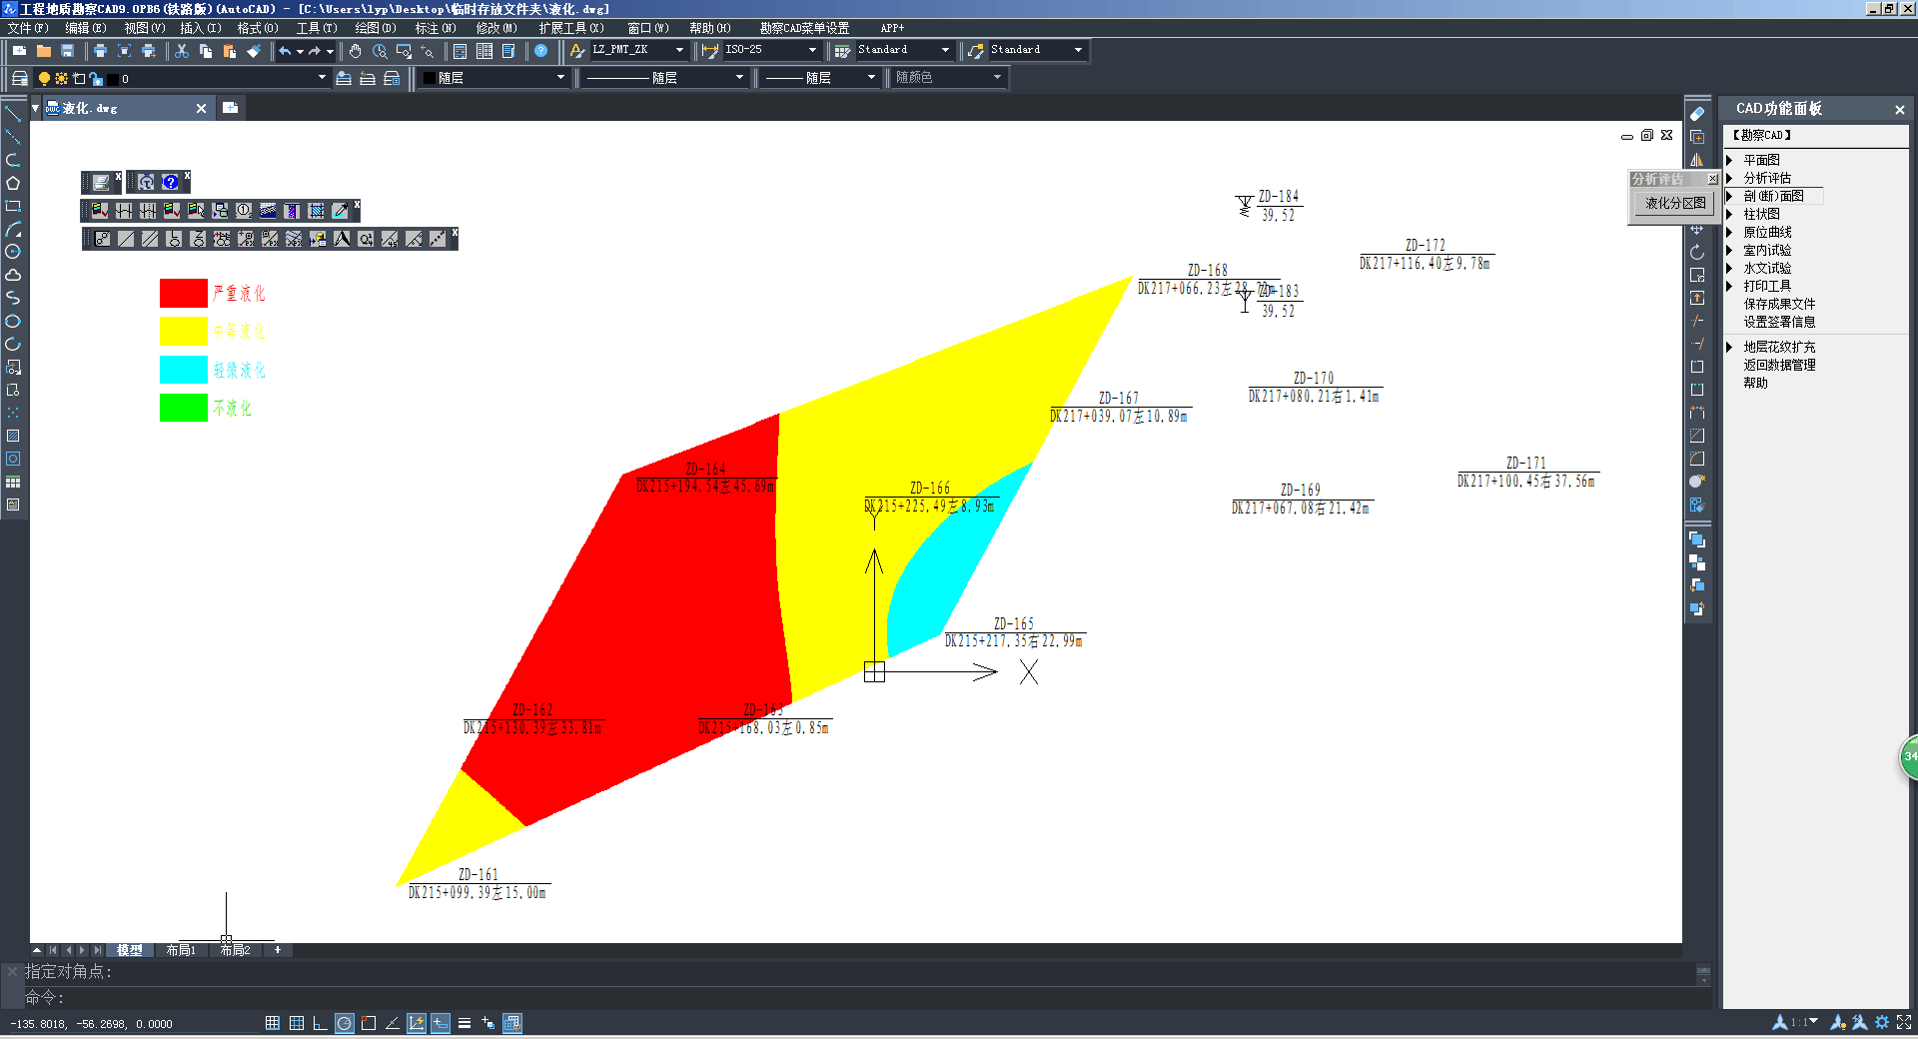Screen dimensions: 1918x1039
Task: Select the Polygon tool in the left toolbar
Action: (x=13, y=183)
